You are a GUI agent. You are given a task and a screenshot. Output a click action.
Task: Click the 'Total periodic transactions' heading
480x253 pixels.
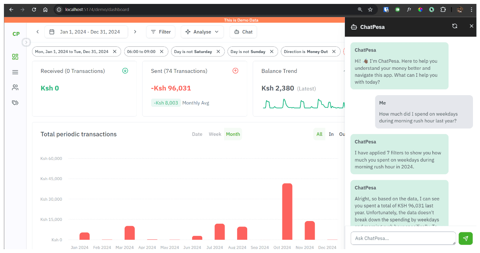point(79,134)
